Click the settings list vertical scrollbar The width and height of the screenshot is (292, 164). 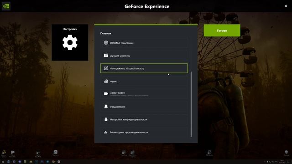click(x=191, y=104)
